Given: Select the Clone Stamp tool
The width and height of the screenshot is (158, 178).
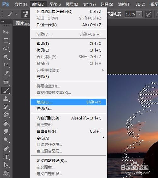Looking at the screenshot, I should point(6,99).
